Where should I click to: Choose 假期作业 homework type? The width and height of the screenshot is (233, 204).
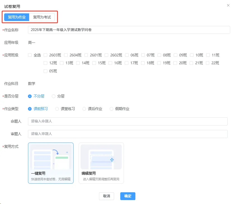(x=111, y=109)
